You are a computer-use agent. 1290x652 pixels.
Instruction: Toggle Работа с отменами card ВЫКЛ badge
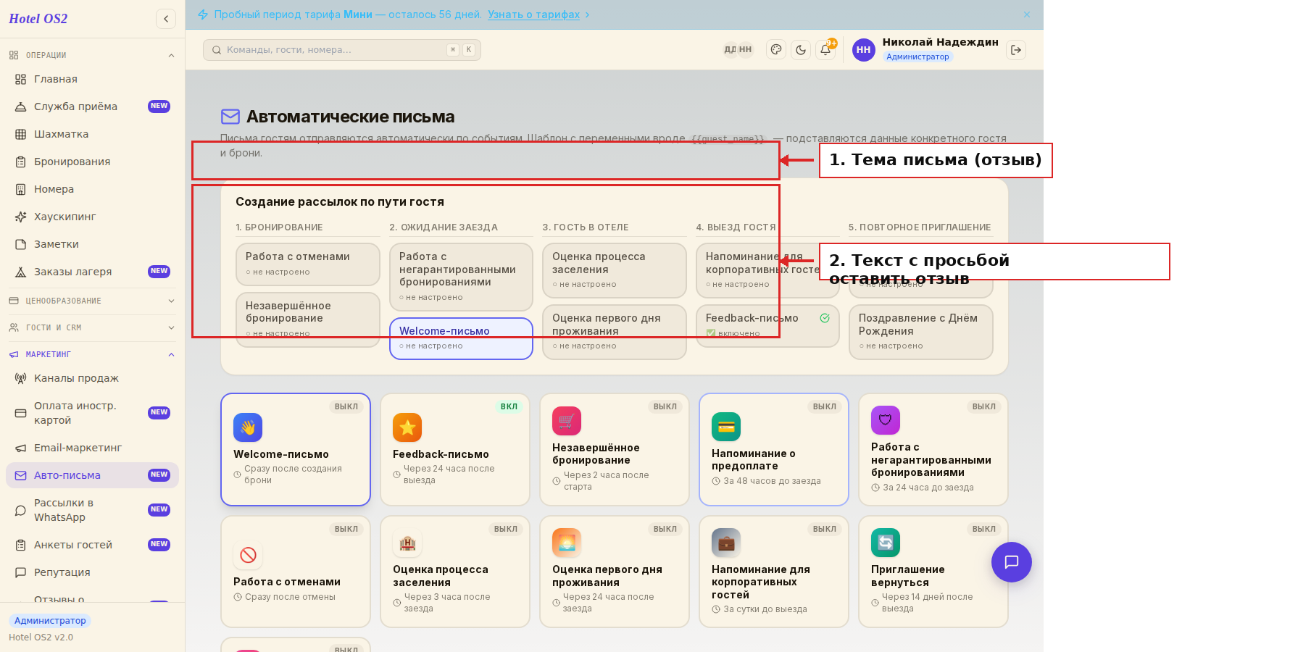click(x=346, y=529)
